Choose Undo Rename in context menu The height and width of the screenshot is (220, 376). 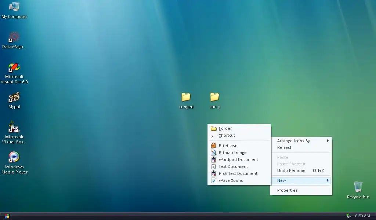[x=301, y=170]
